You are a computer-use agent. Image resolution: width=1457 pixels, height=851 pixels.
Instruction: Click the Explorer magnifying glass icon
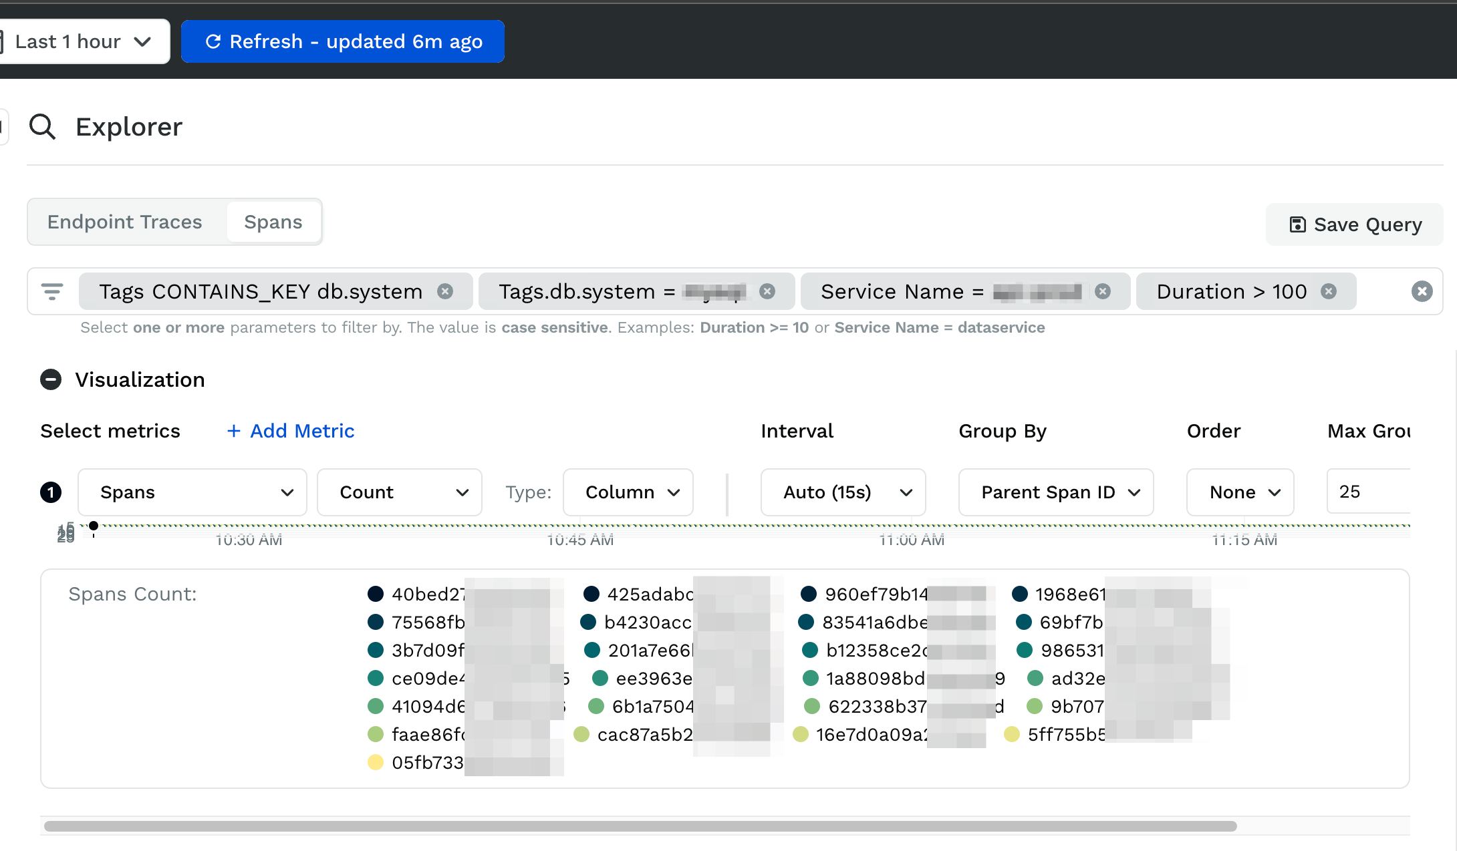(42, 126)
